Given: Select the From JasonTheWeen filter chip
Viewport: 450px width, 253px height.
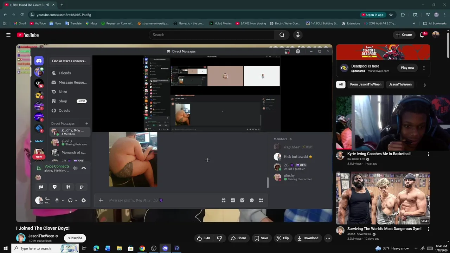Looking at the screenshot, I should (x=366, y=84).
